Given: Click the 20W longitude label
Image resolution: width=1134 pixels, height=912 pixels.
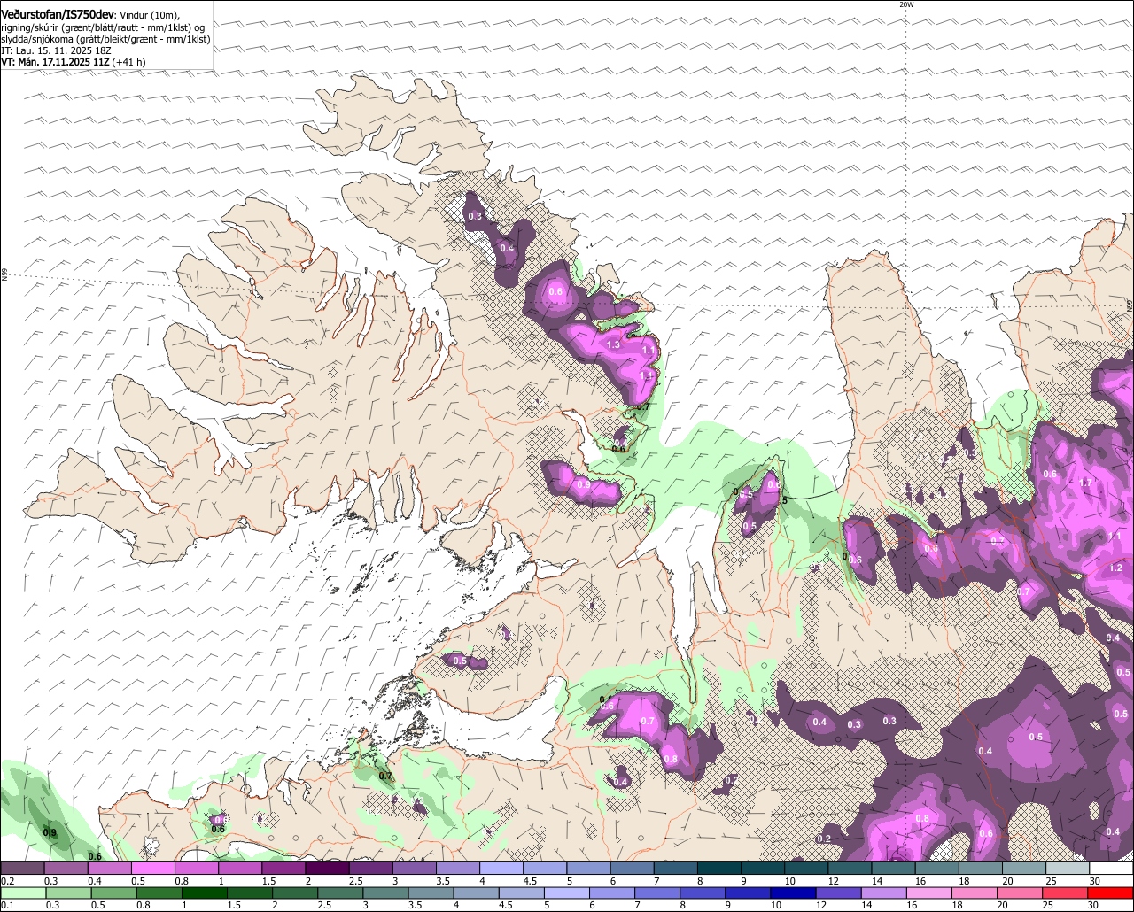Looking at the screenshot, I should pyautogui.click(x=905, y=4).
